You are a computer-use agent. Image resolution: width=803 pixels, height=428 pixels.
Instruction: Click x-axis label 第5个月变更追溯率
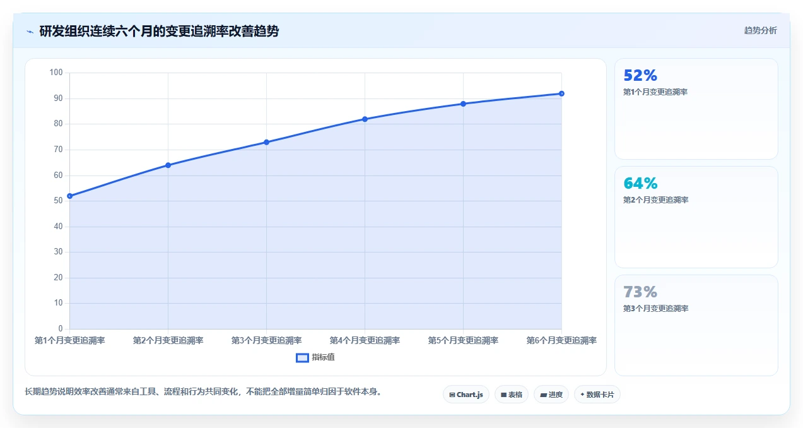tap(463, 340)
